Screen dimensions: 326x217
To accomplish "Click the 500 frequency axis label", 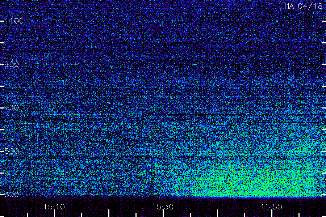I will tap(12, 151).
